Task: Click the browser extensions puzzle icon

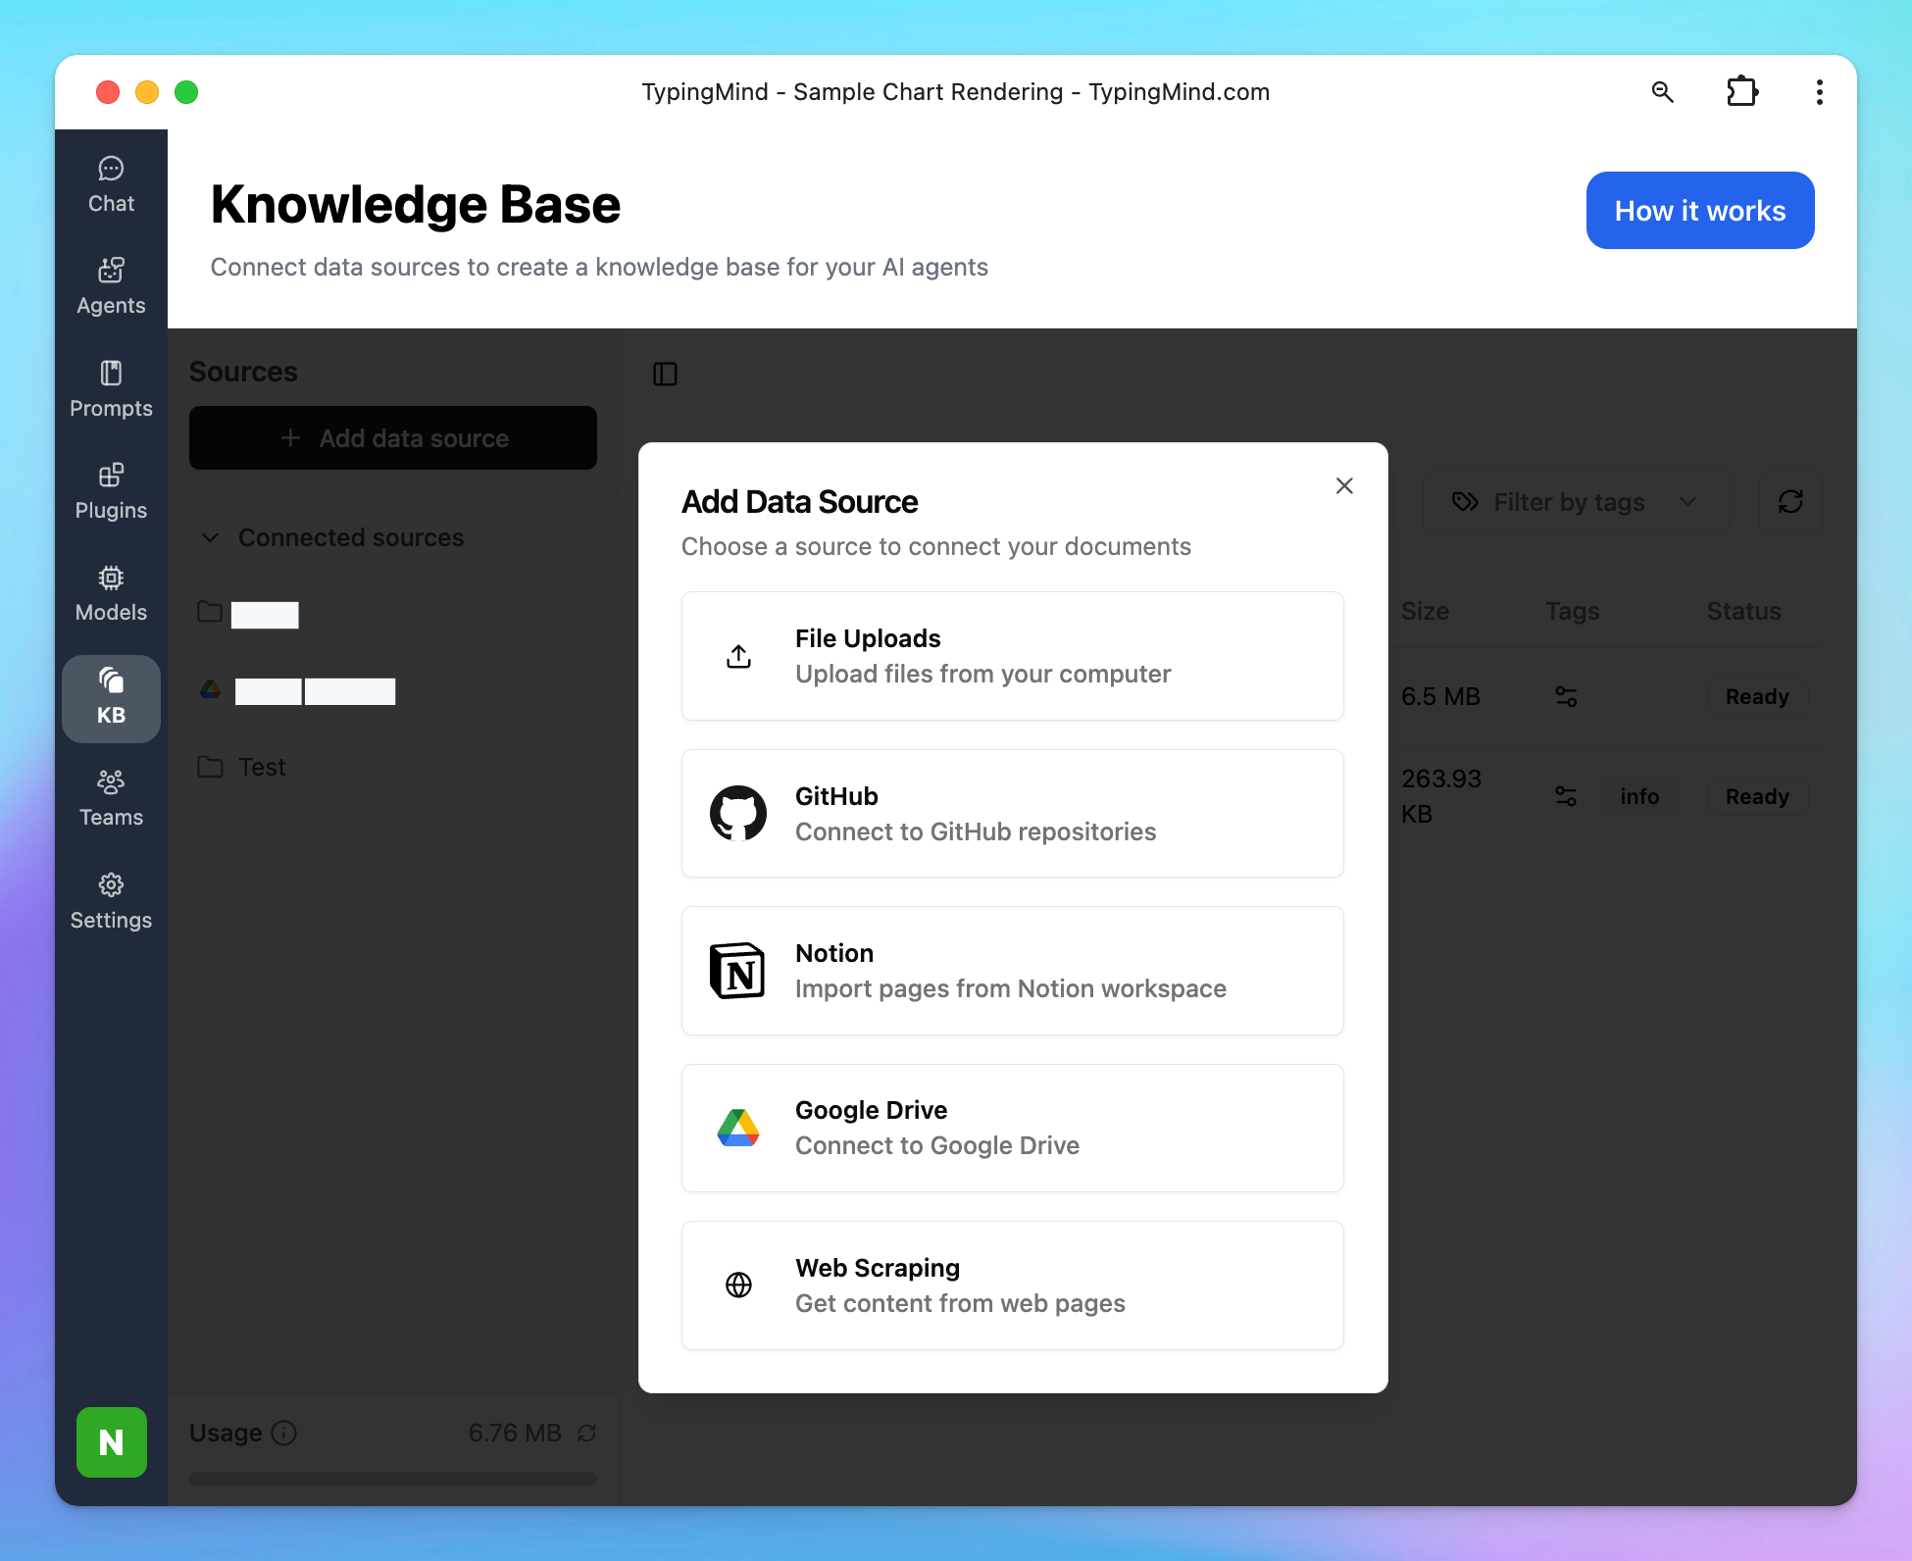Action: click(x=1741, y=92)
